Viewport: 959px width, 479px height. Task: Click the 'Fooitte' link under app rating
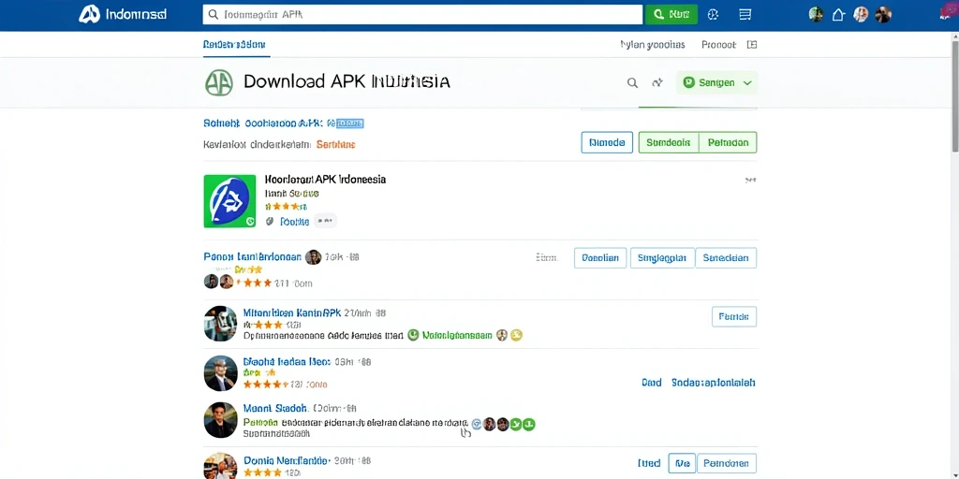pos(295,222)
